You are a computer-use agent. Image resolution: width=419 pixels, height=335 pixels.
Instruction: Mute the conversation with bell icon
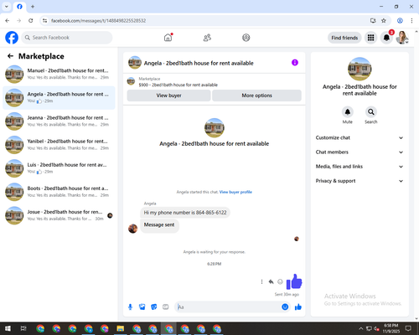[348, 112]
